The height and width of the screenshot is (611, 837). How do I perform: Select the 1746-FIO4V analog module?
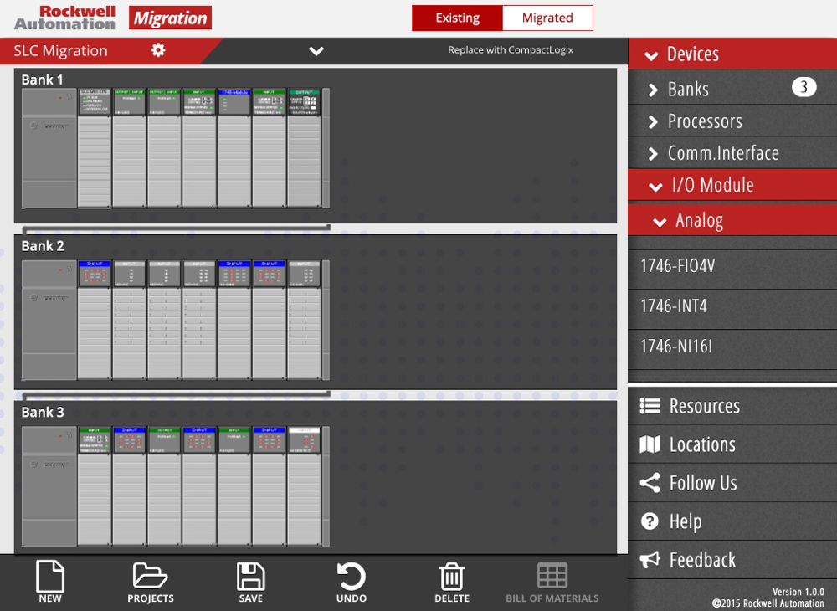click(678, 266)
